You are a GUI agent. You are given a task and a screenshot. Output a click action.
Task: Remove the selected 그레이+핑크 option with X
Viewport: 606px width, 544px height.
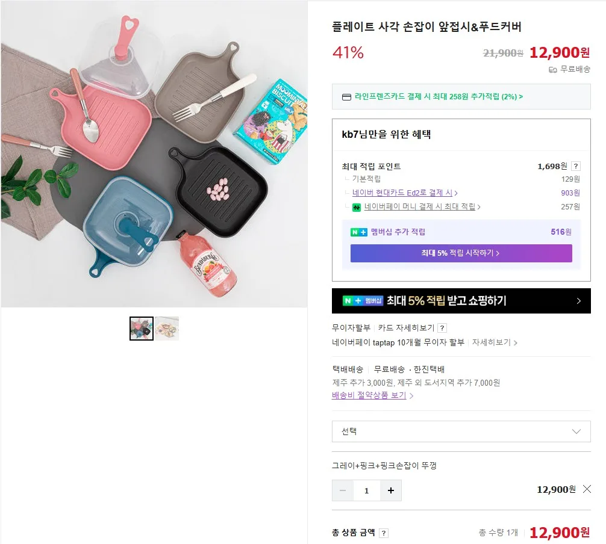pyautogui.click(x=587, y=489)
